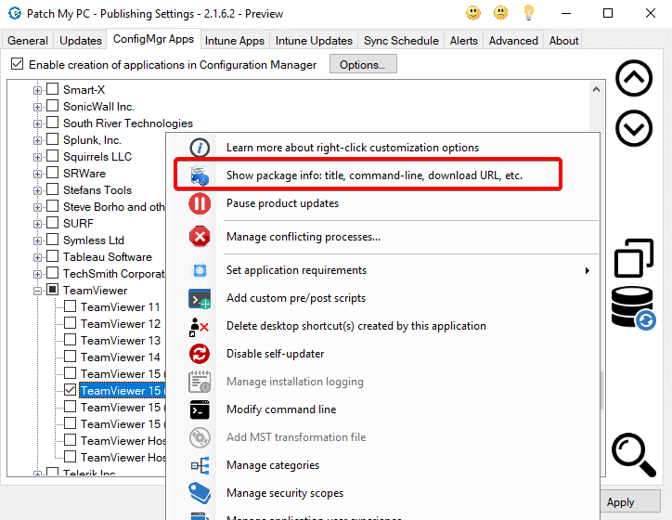Expand the Squirrels LLC tree node
This screenshot has width=672, height=520.
click(37, 157)
